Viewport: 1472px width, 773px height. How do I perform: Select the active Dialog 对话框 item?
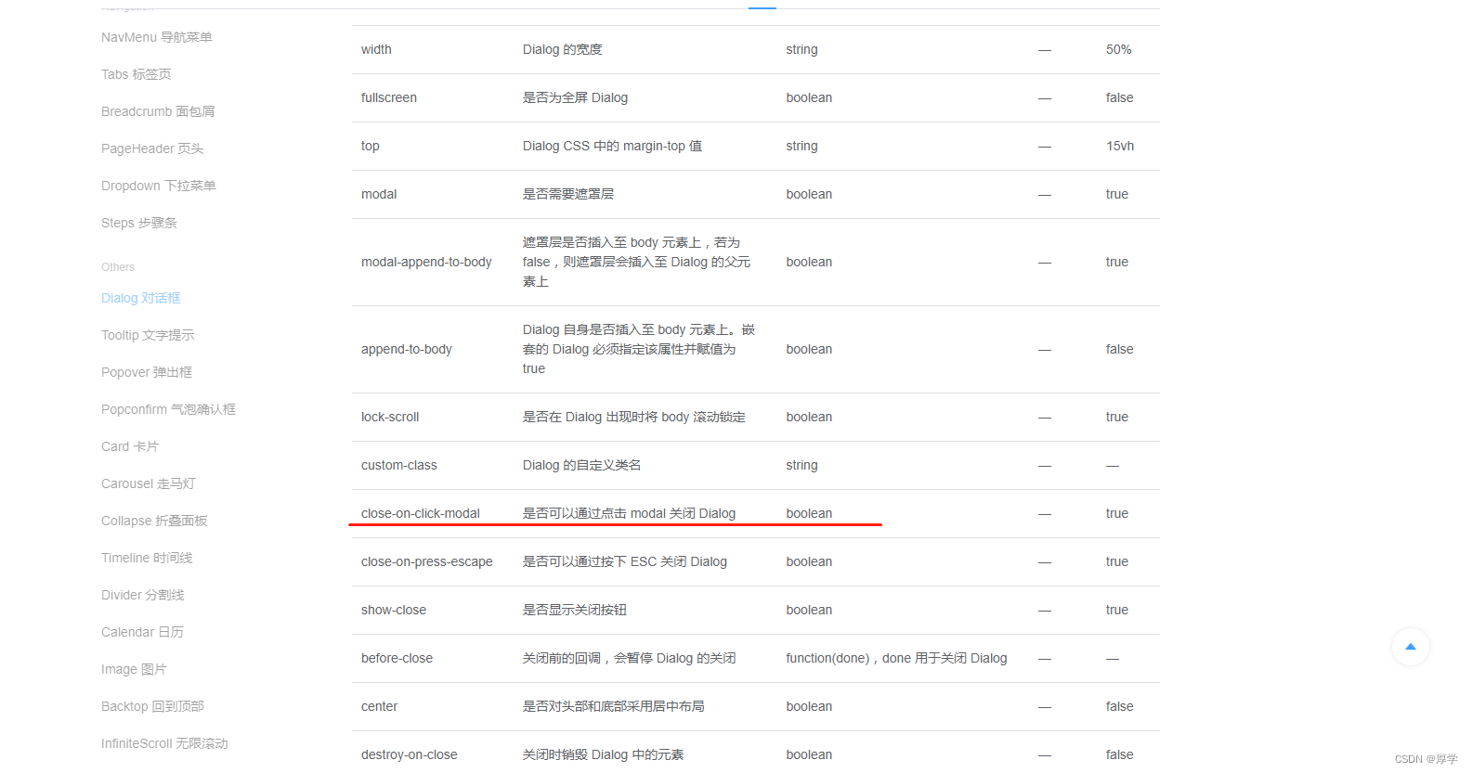[141, 298]
